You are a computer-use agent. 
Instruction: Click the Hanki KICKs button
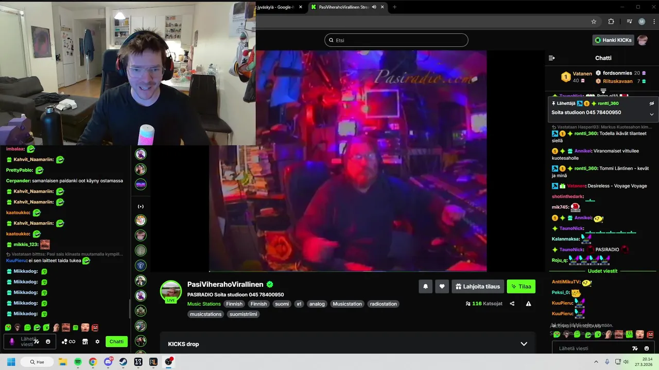pos(613,40)
